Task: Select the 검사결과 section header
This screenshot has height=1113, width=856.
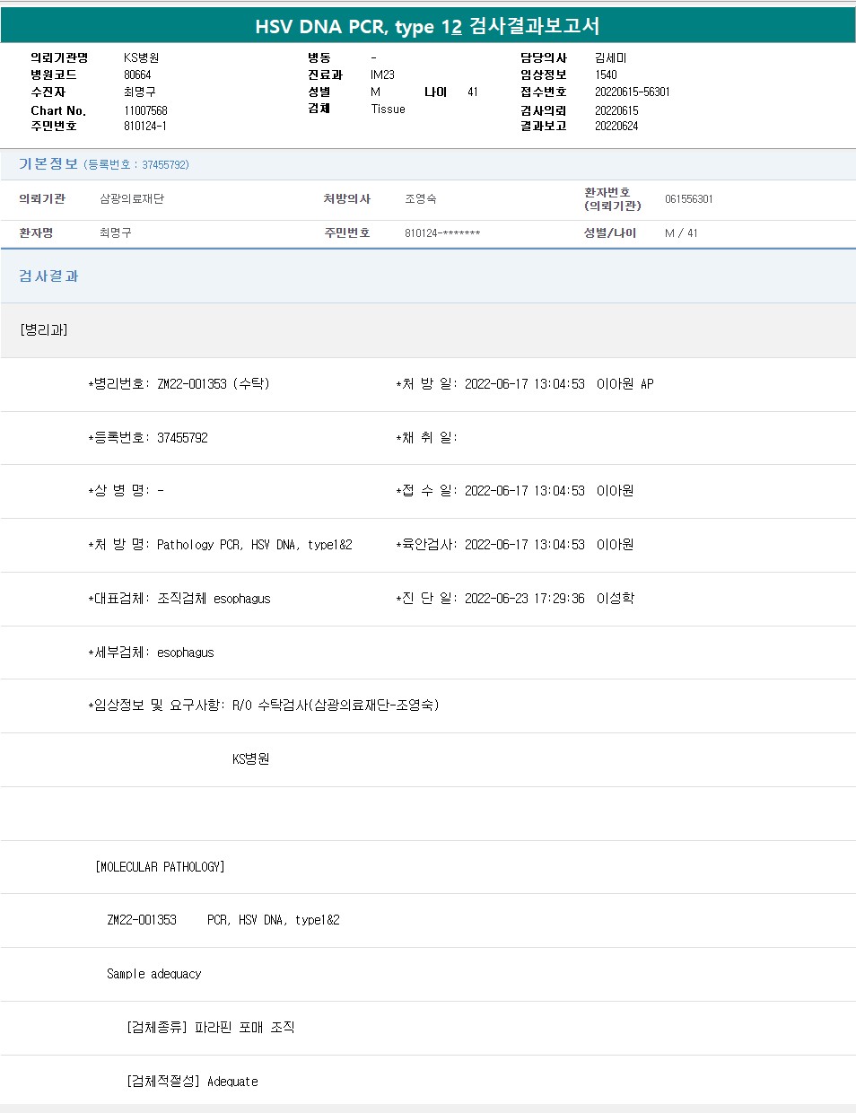Action: [x=48, y=276]
